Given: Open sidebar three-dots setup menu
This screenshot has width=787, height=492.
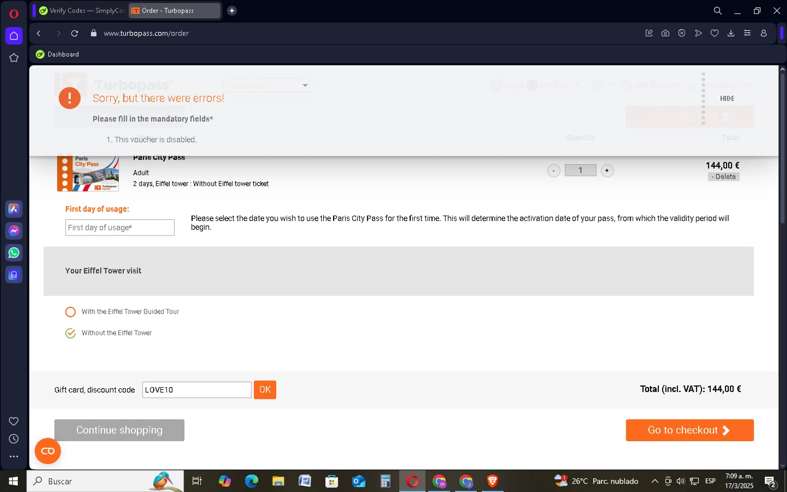Looking at the screenshot, I should pos(14,456).
